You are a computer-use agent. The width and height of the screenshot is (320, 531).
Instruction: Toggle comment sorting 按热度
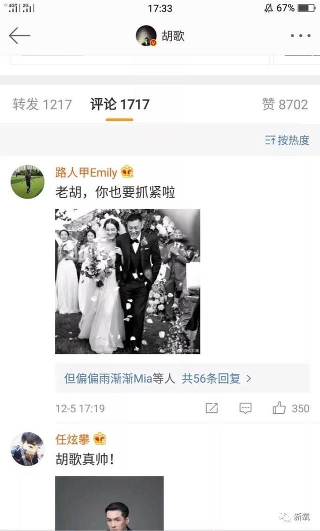(x=287, y=140)
